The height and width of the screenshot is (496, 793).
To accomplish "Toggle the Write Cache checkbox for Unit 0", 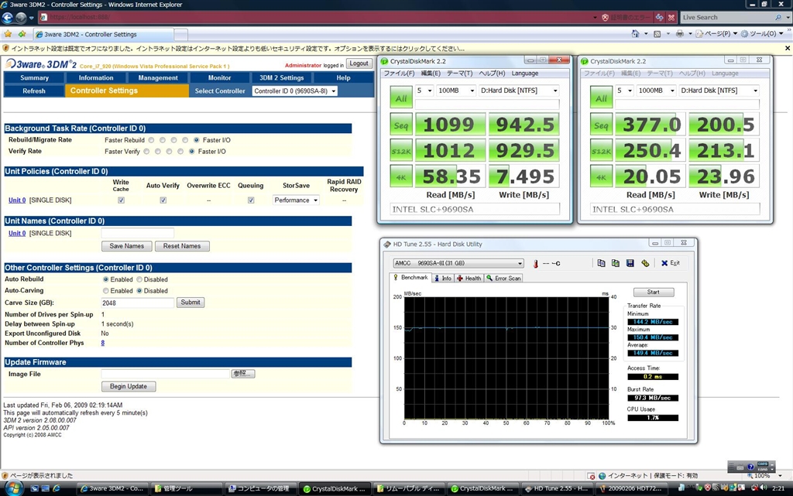I will [121, 200].
